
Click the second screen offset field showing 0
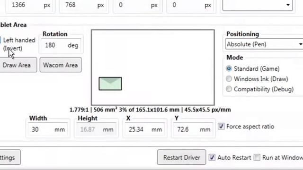click(191, 5)
